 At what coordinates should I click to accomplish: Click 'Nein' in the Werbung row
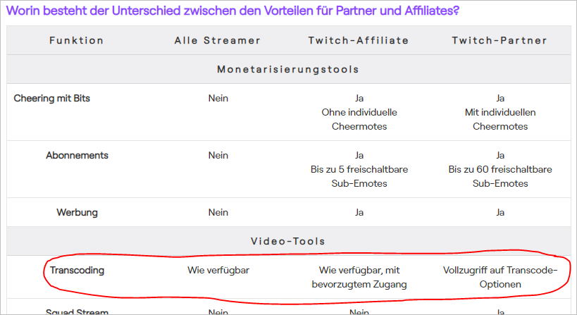click(x=218, y=212)
